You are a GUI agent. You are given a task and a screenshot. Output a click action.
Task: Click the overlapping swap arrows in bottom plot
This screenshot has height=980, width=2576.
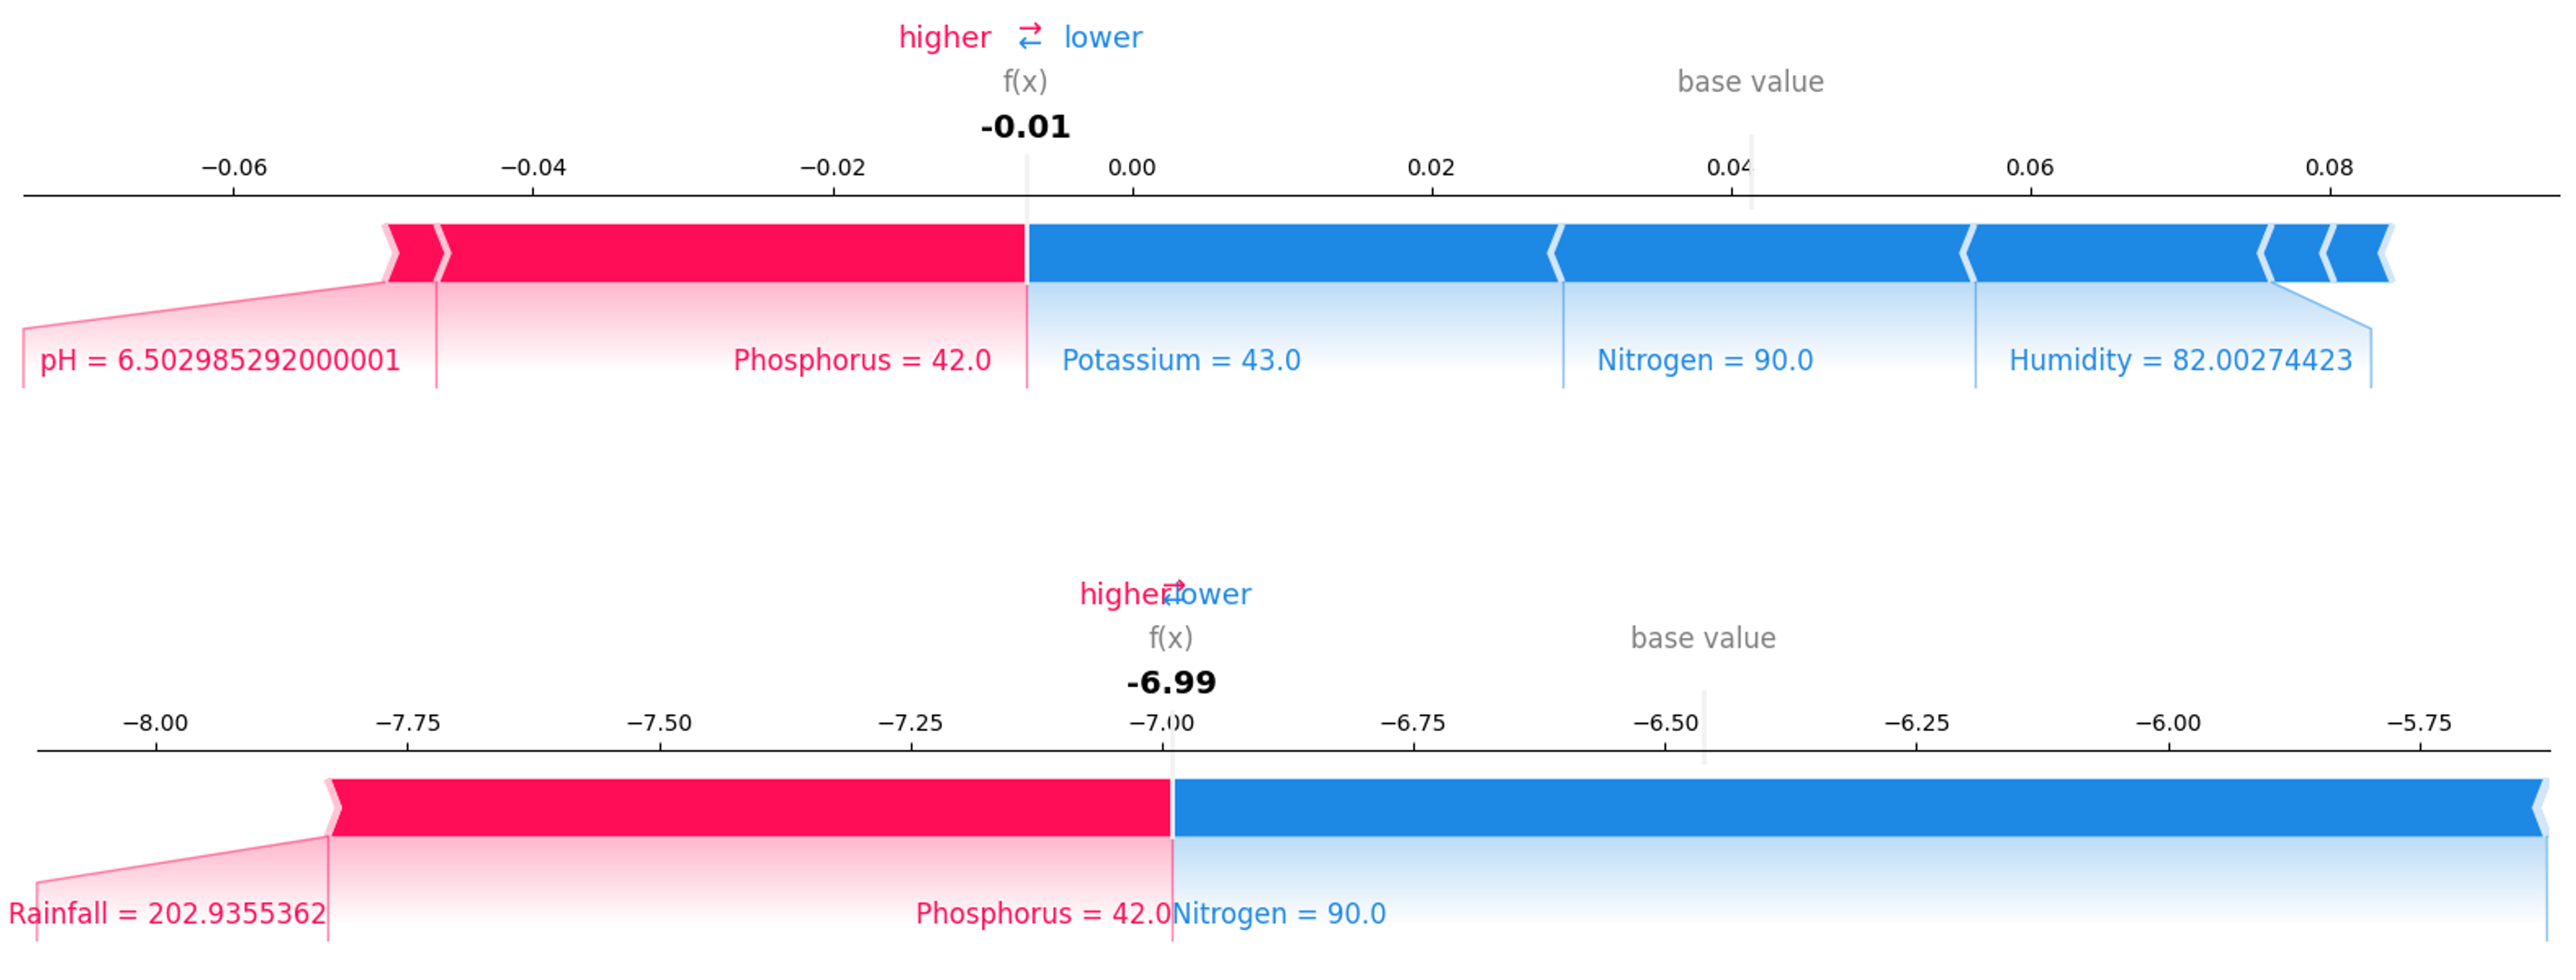1173,592
